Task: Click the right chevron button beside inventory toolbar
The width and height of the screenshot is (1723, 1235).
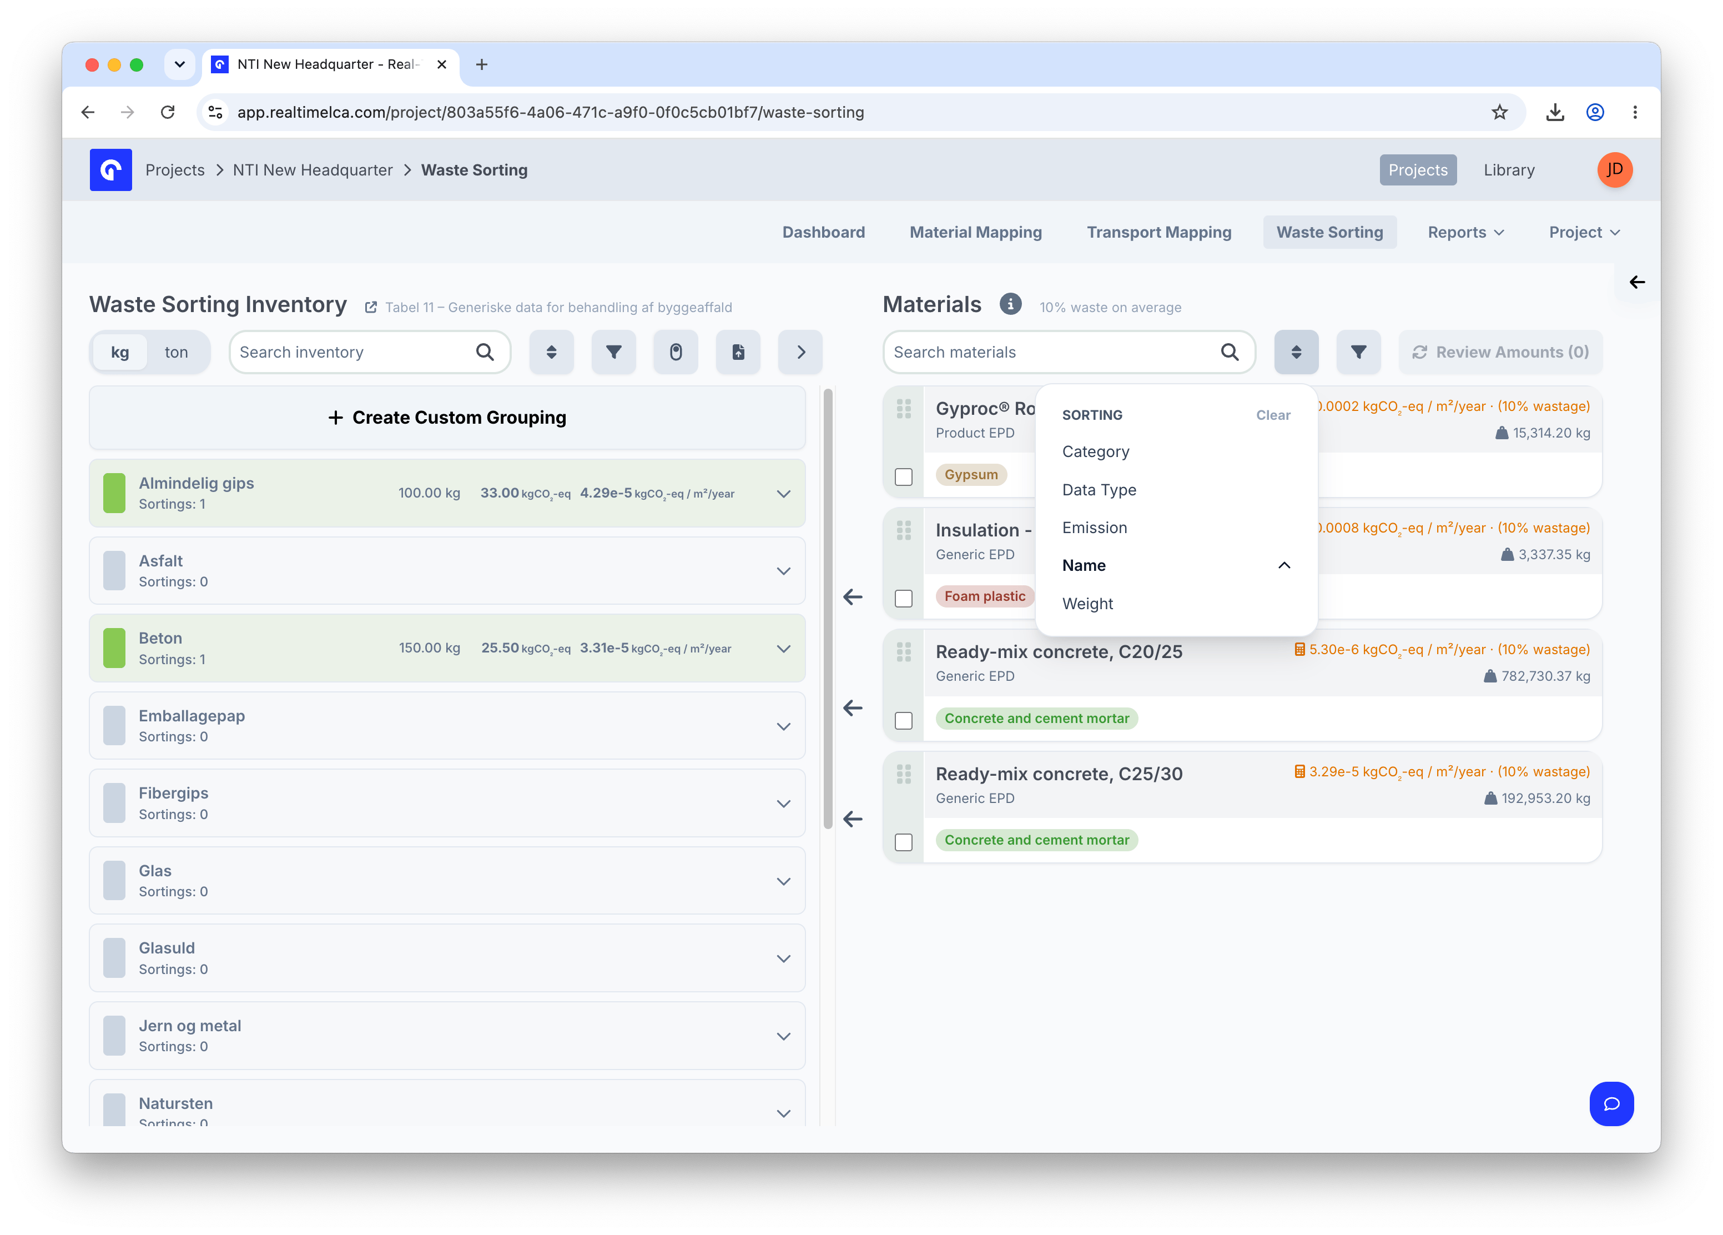Action: [x=801, y=352]
